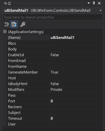Open the uBiSendMail1 object selector dropdown
Viewport: 105px width, 131px height.
tap(100, 11)
